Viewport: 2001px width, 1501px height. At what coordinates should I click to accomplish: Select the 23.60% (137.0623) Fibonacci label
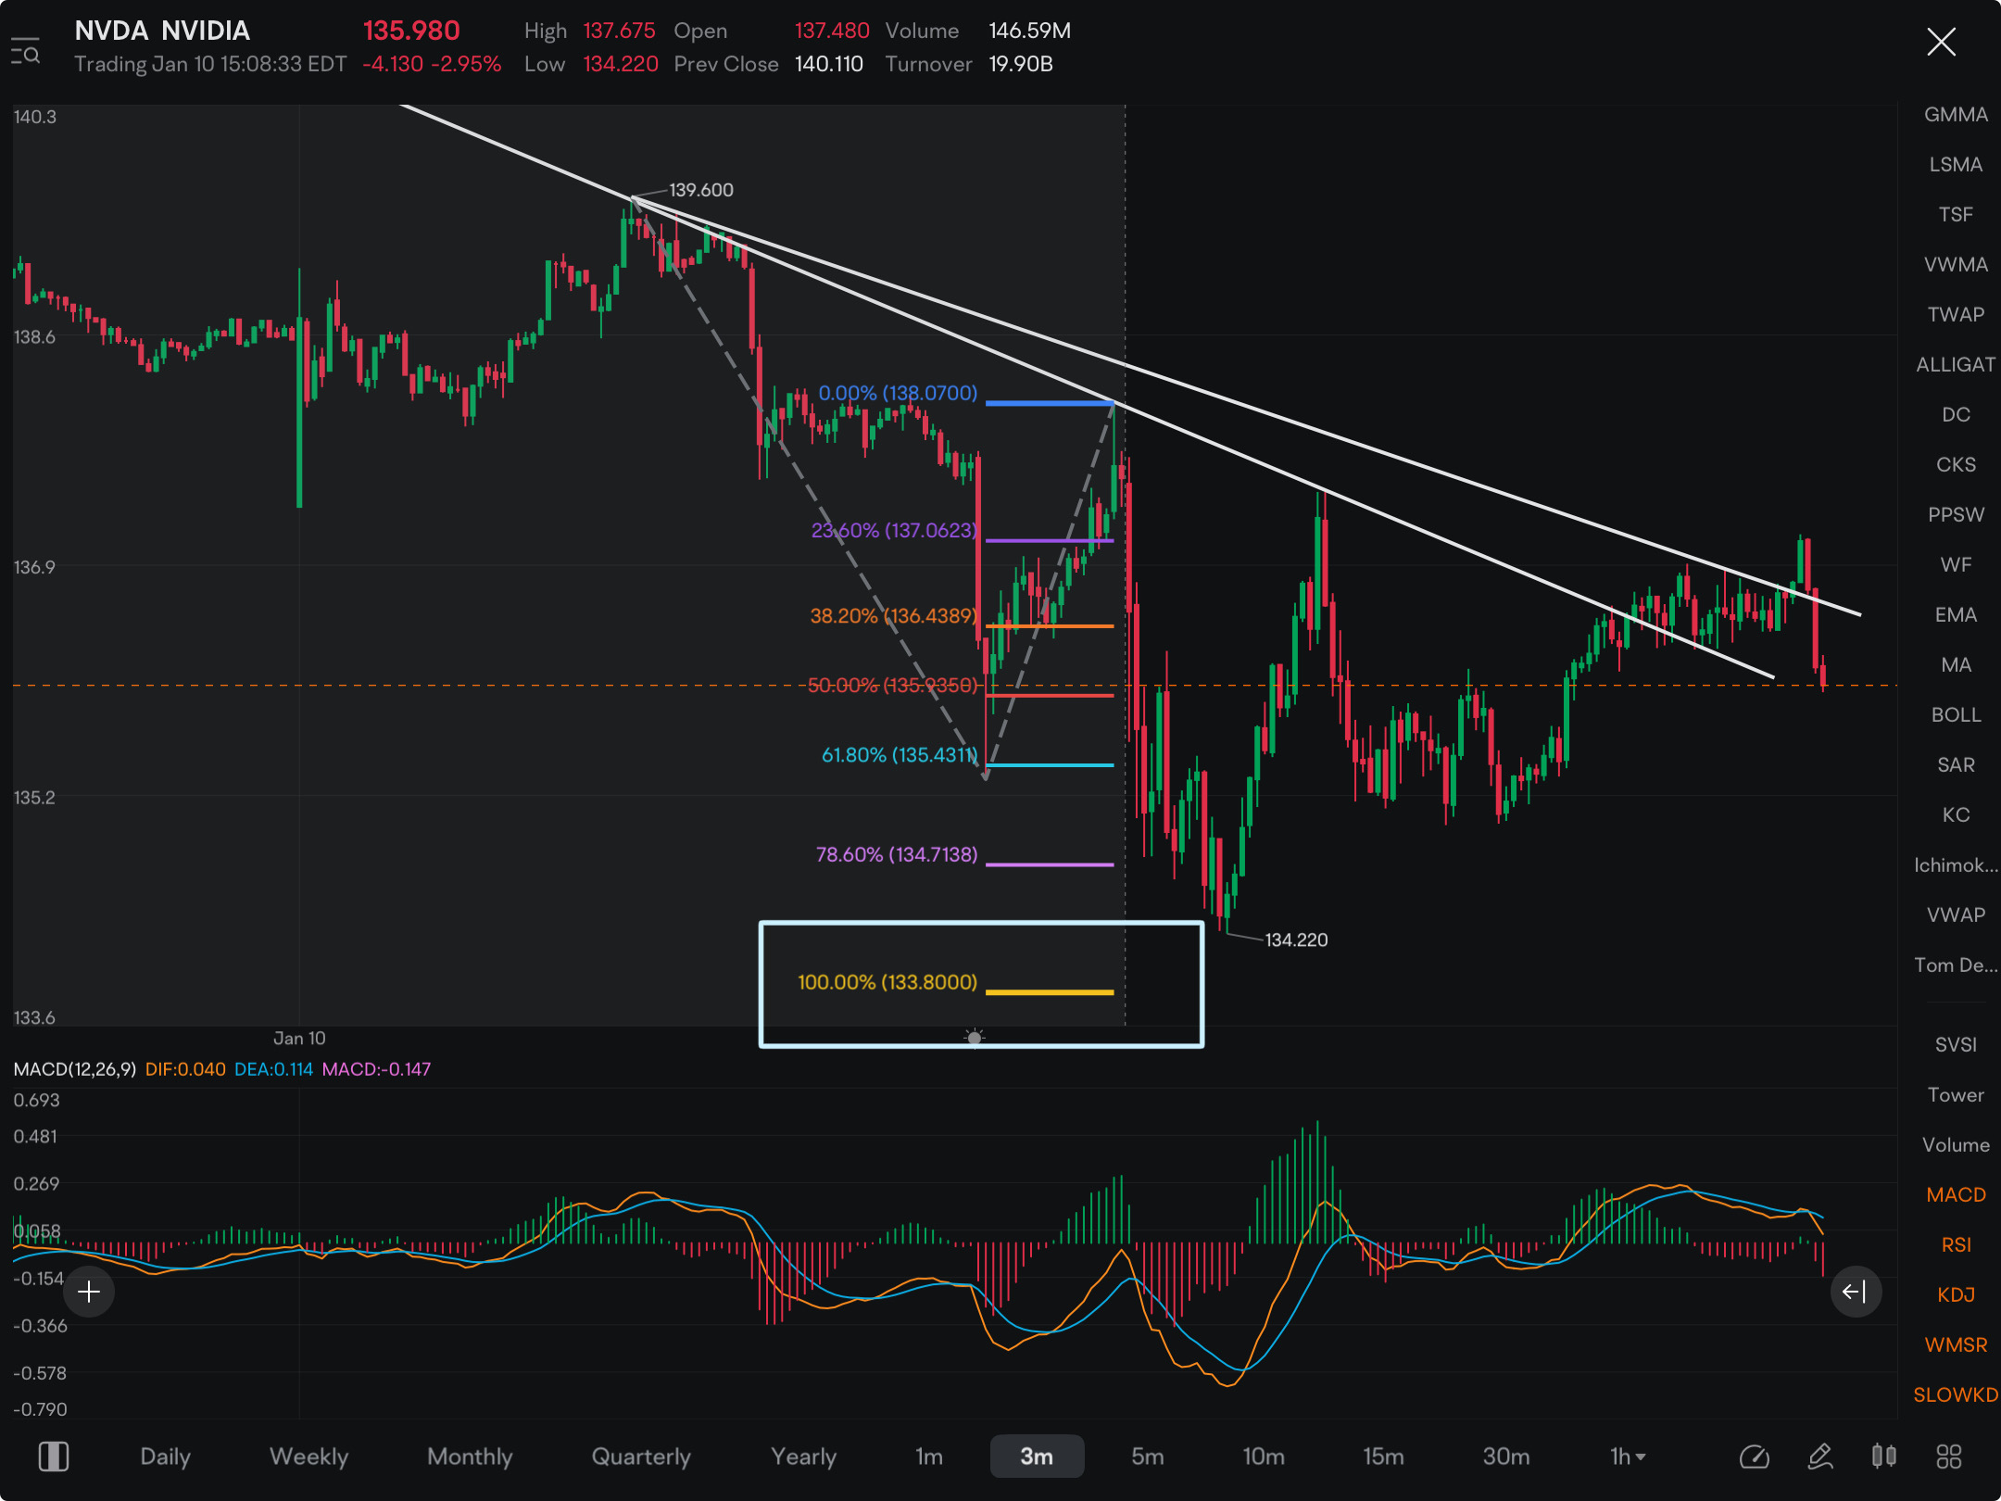895,530
